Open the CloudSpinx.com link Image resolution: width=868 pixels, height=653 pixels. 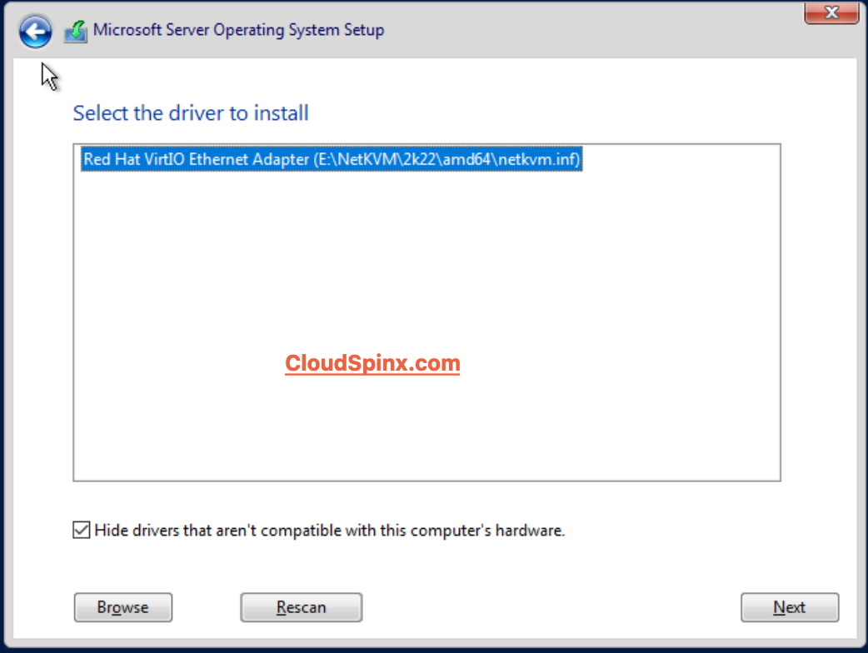(372, 363)
